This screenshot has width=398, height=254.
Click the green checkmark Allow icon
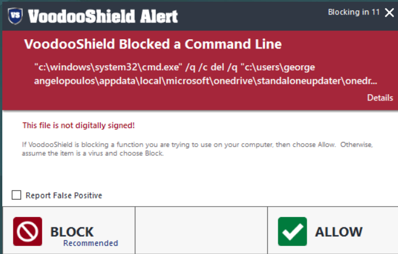point(292,231)
